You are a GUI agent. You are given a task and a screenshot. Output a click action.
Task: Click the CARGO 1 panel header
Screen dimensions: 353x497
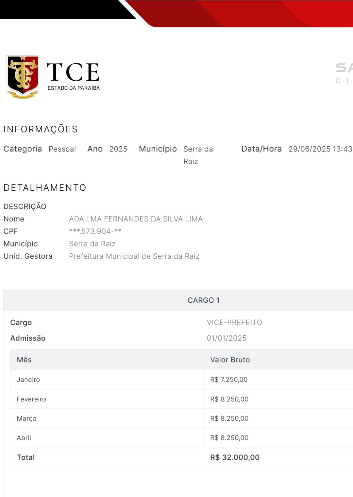pyautogui.click(x=203, y=300)
